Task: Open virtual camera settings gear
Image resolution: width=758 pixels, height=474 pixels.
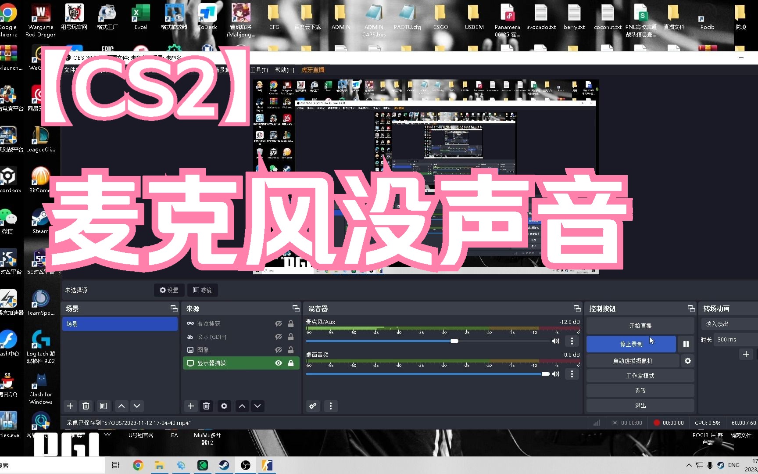Action: [x=688, y=361]
